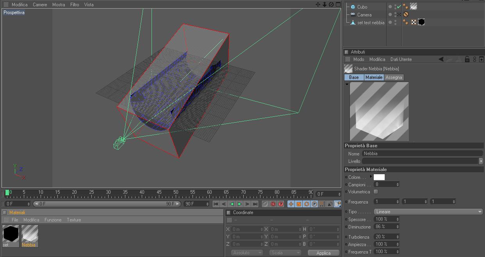Jump to the end of the animation
The image size is (485, 257).
255,204
